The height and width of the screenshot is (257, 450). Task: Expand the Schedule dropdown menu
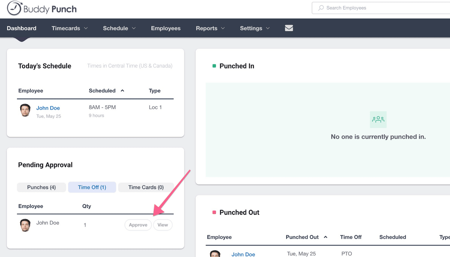(119, 28)
